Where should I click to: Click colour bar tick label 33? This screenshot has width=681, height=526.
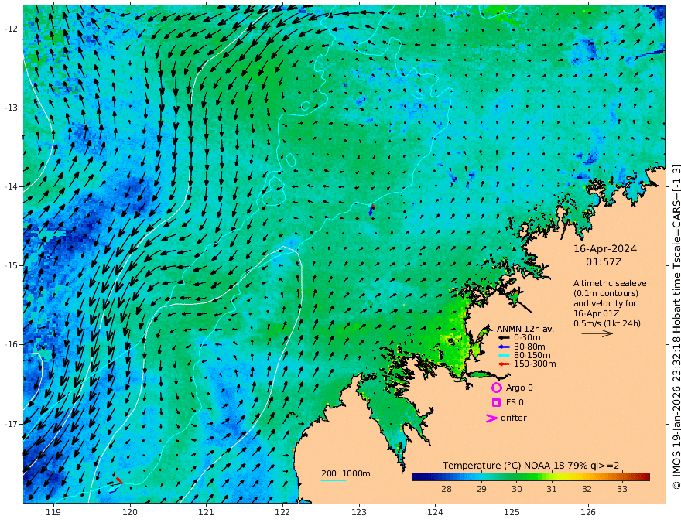(x=622, y=489)
